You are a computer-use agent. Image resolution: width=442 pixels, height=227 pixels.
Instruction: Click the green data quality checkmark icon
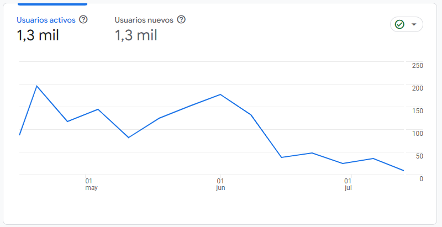399,24
